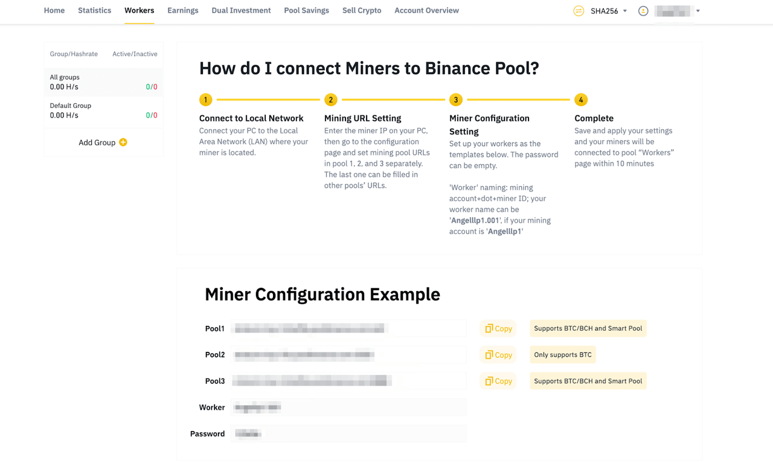Click step 4 Complete circle marker
This screenshot has height=463, width=773.
(581, 100)
